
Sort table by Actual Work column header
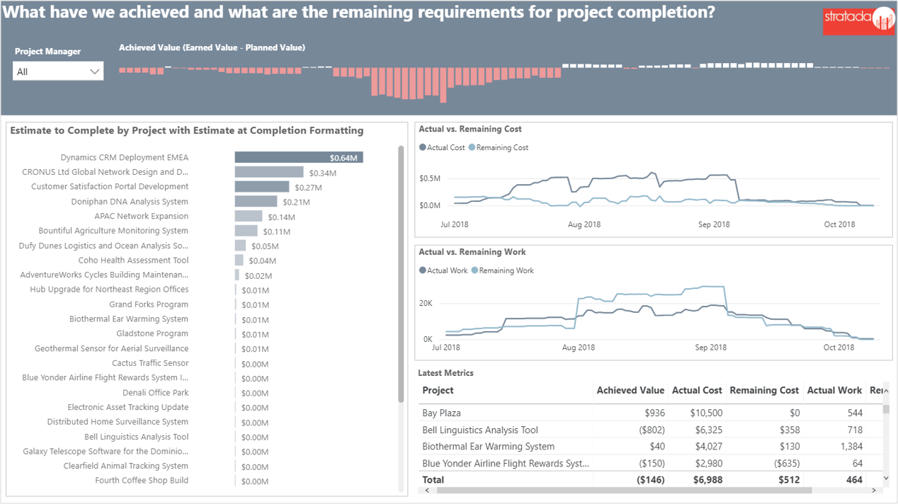(834, 390)
